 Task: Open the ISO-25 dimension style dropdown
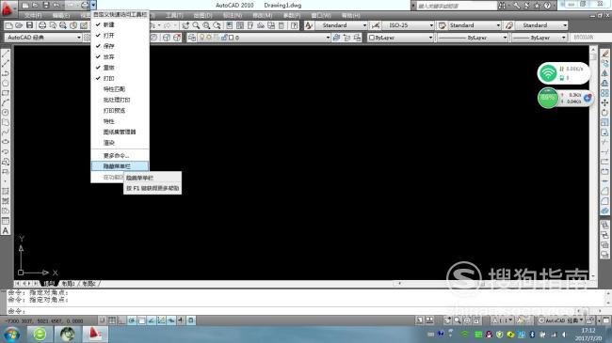(x=431, y=25)
